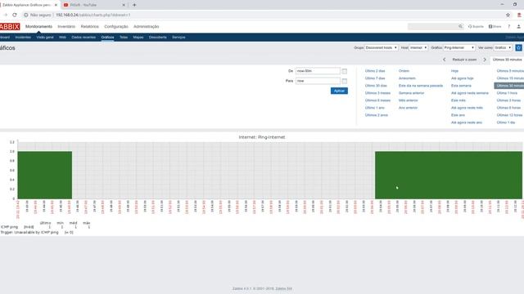The height and width of the screenshot is (294, 524).
Task: Select Este ano time range
Action: pyautogui.click(x=458, y=115)
